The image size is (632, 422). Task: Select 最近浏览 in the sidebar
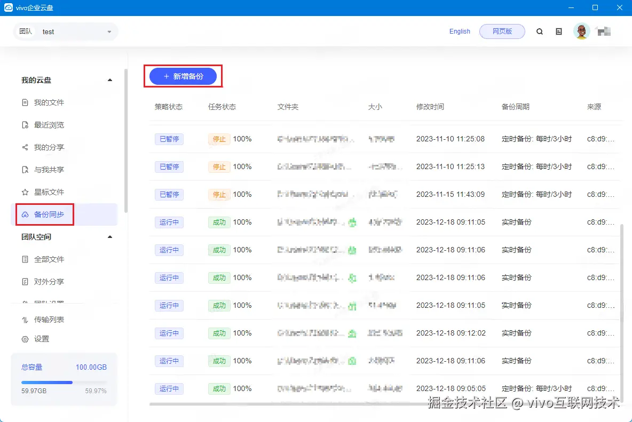coord(49,124)
